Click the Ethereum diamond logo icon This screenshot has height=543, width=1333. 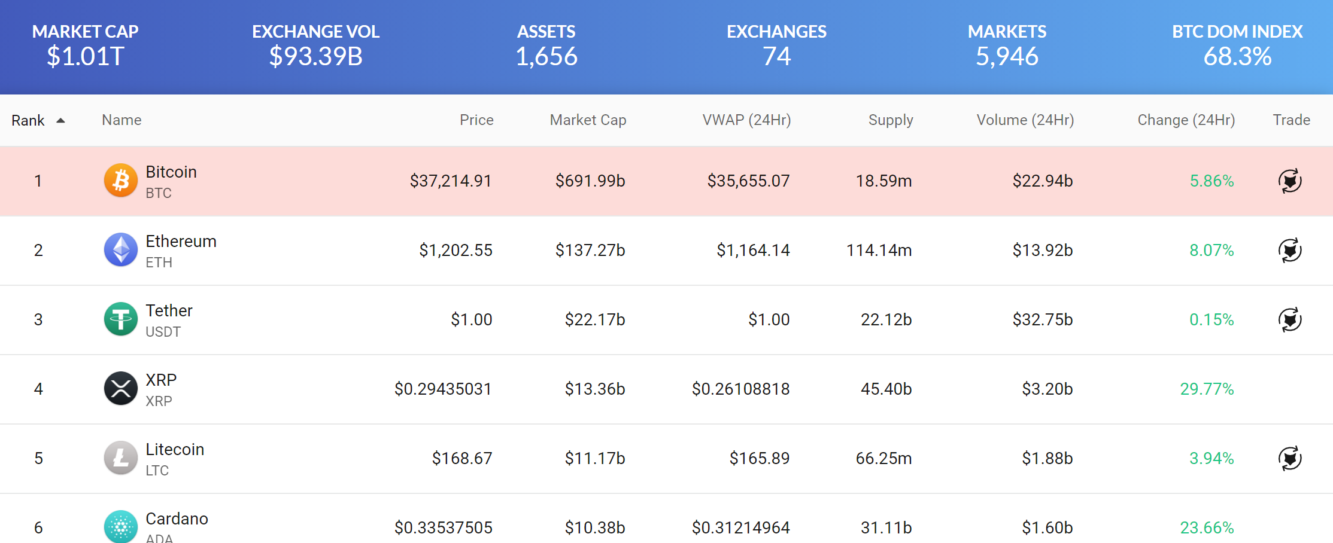121,250
